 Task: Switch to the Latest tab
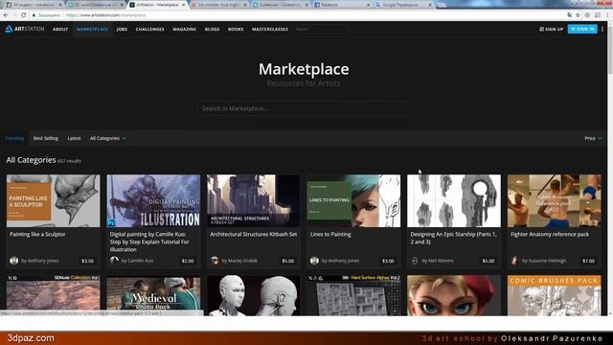click(74, 138)
